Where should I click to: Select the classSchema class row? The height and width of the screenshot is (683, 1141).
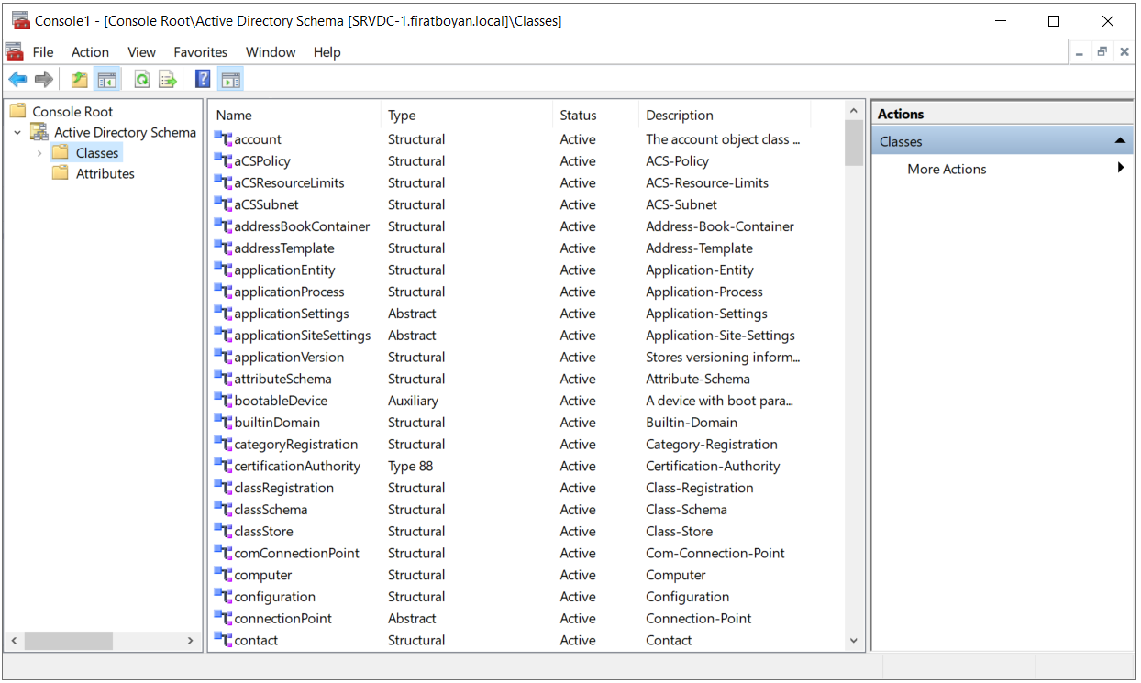(x=526, y=510)
